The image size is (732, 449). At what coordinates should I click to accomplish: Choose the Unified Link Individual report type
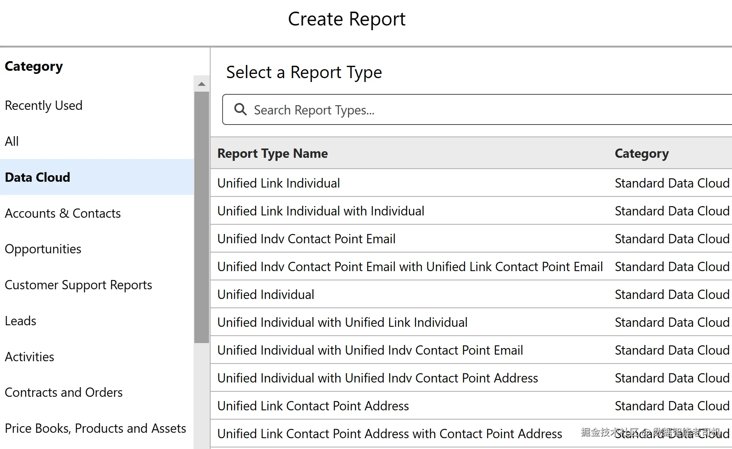[279, 183]
